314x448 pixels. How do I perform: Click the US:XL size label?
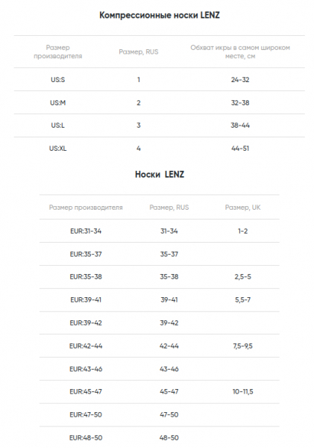click(x=57, y=149)
